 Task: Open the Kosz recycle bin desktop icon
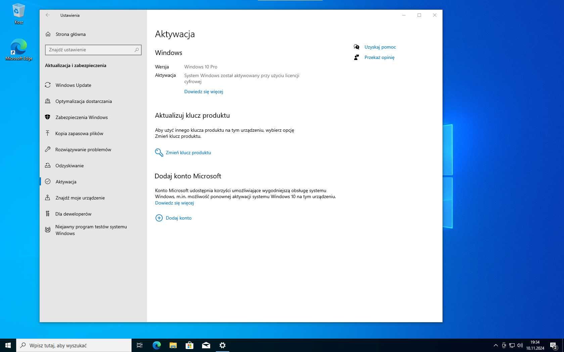click(x=19, y=14)
